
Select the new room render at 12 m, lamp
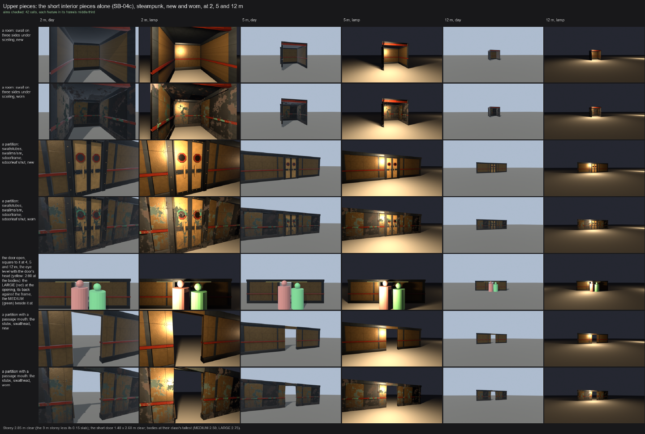tap(594, 55)
